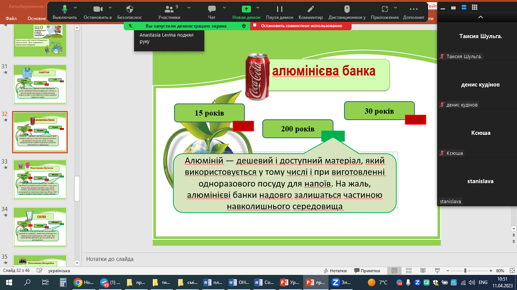This screenshot has height=290, width=517.
Task: Open the Файл menu
Action: [11, 18]
